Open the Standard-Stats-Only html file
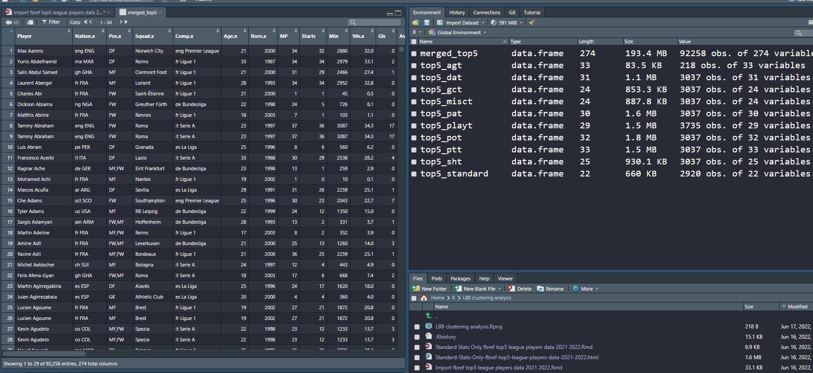Viewport: 813px width, 373px height. tap(517, 357)
